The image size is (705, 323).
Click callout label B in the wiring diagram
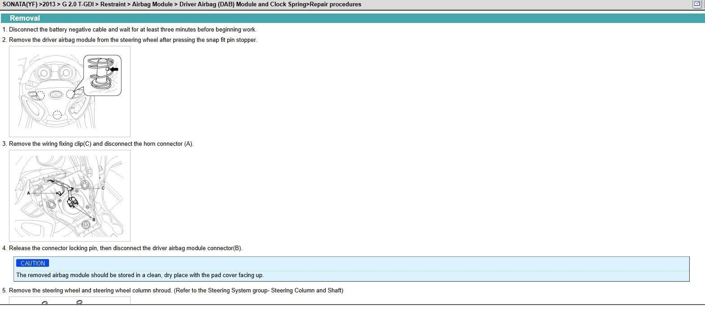94,219
